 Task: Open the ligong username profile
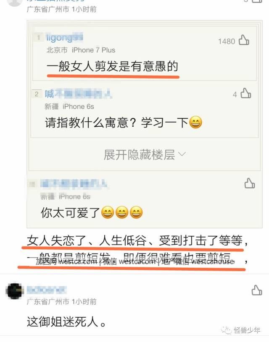coord(64,37)
